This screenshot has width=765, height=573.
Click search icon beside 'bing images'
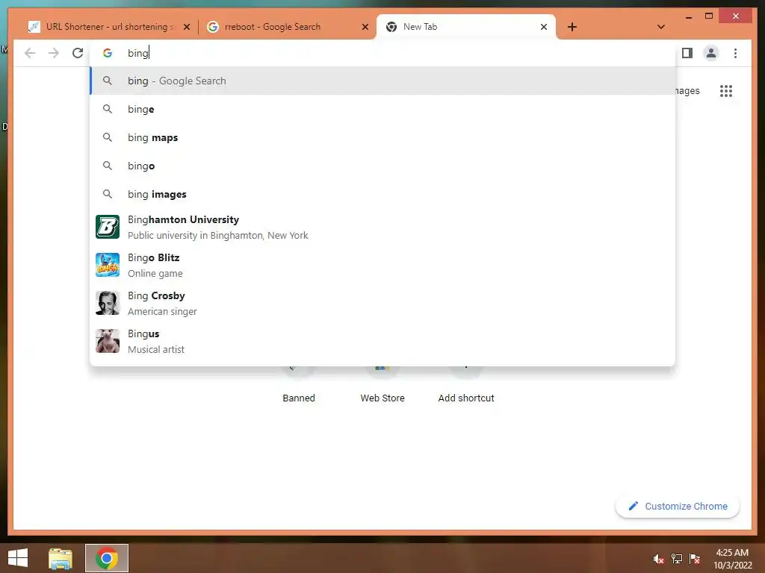coord(108,194)
